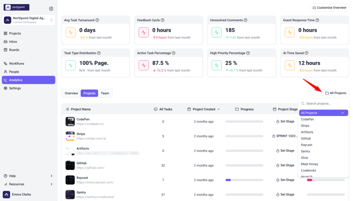Expand the Resources menu

(28, 184)
